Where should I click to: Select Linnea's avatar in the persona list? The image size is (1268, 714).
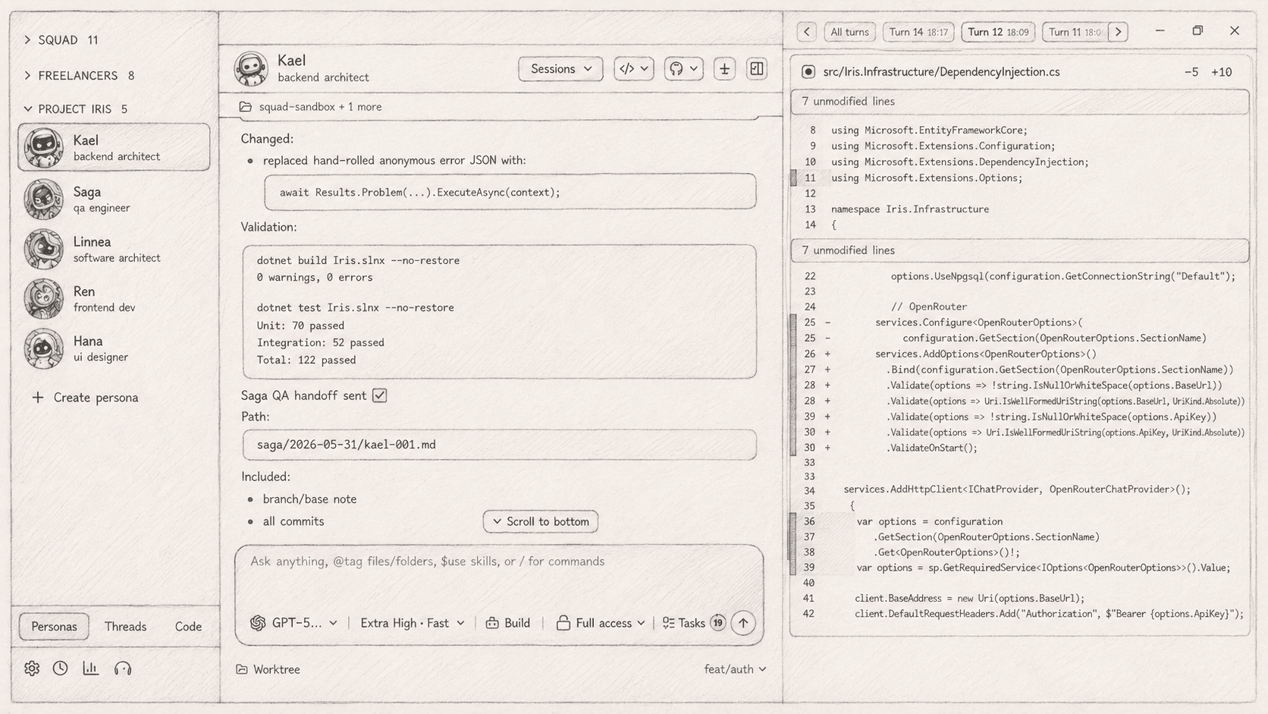click(x=44, y=249)
